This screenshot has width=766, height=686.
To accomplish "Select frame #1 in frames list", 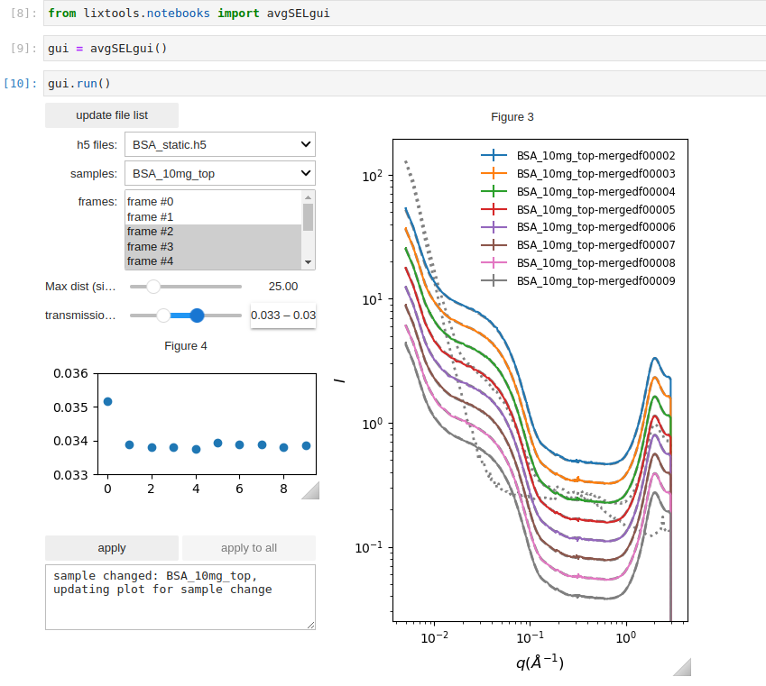I will click(x=214, y=216).
